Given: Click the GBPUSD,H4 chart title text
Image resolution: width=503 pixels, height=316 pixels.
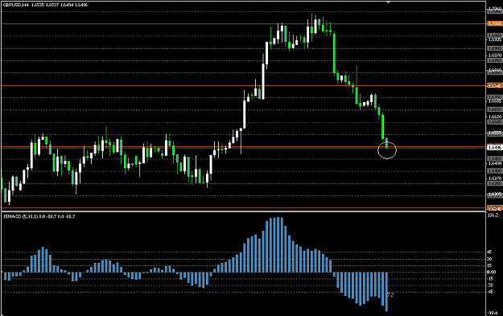Looking at the screenshot, I should [x=16, y=5].
